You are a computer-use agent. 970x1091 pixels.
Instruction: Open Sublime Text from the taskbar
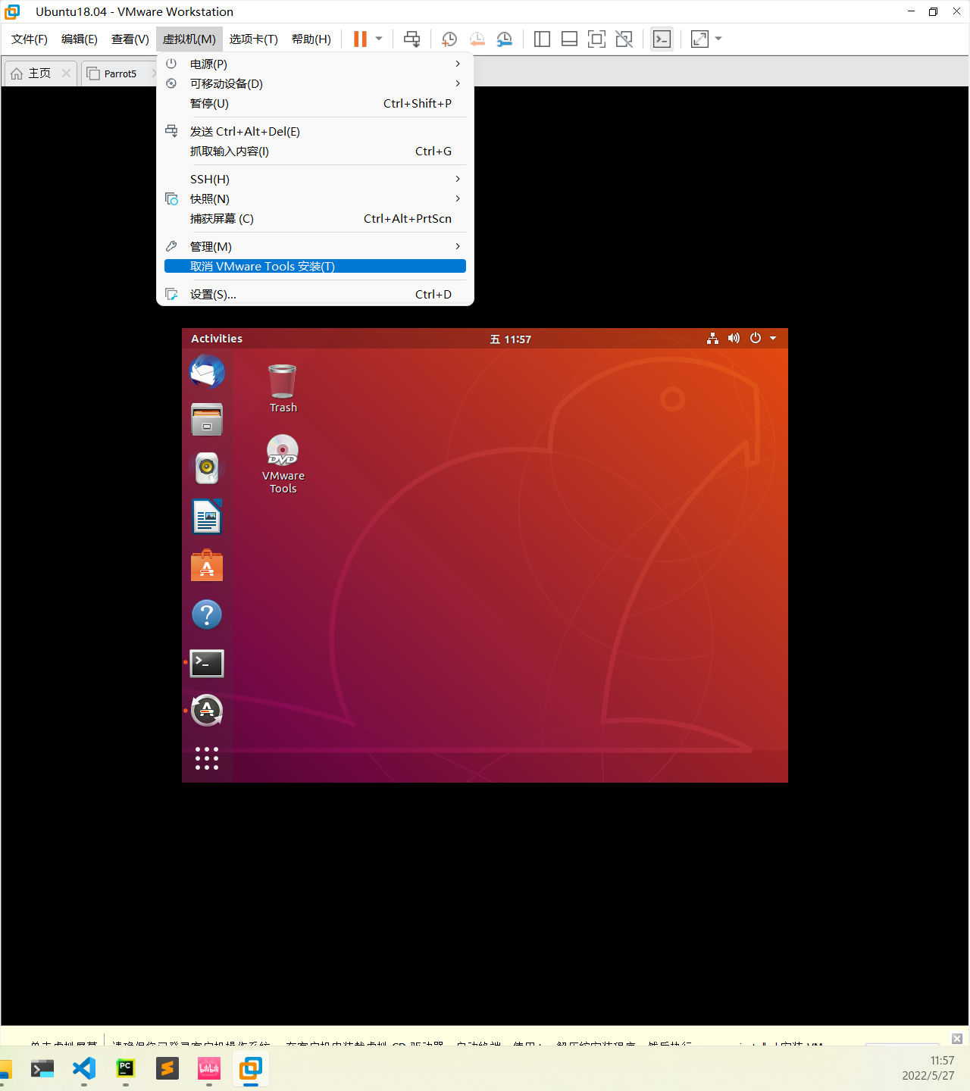pos(167,1069)
